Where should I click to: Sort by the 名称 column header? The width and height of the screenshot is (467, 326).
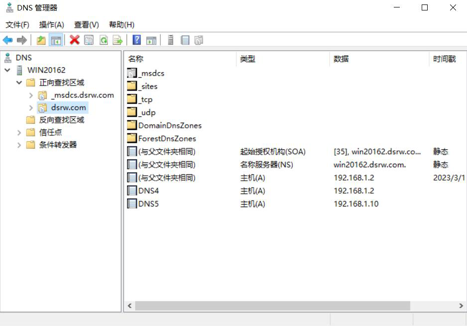click(x=181, y=59)
